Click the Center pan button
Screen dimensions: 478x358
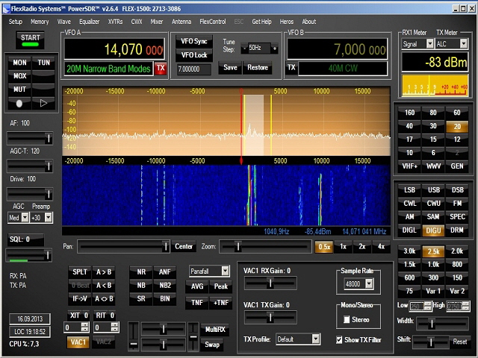[x=184, y=247]
